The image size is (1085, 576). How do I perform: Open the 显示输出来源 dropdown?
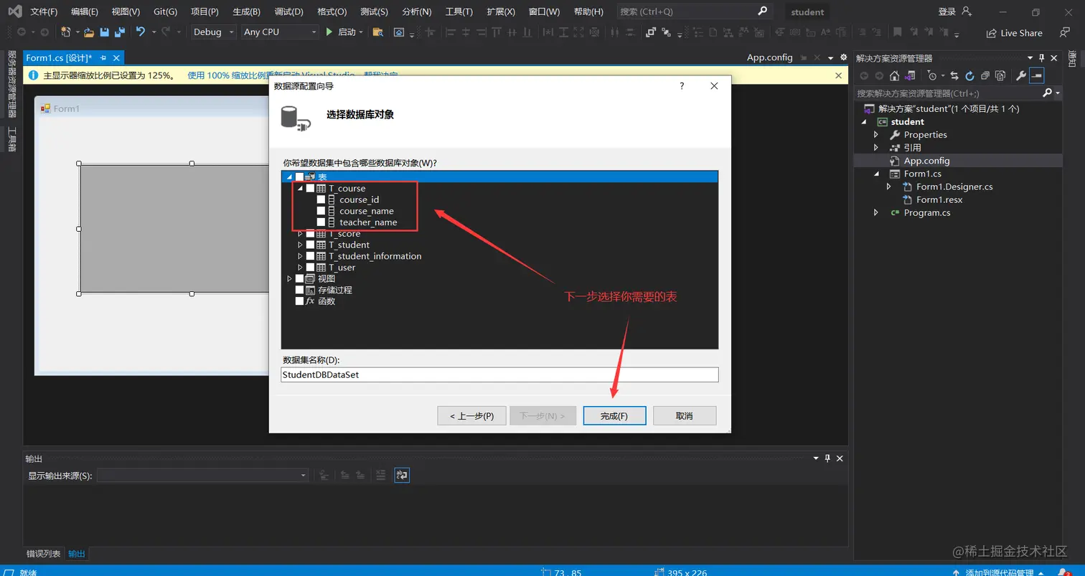tap(203, 475)
